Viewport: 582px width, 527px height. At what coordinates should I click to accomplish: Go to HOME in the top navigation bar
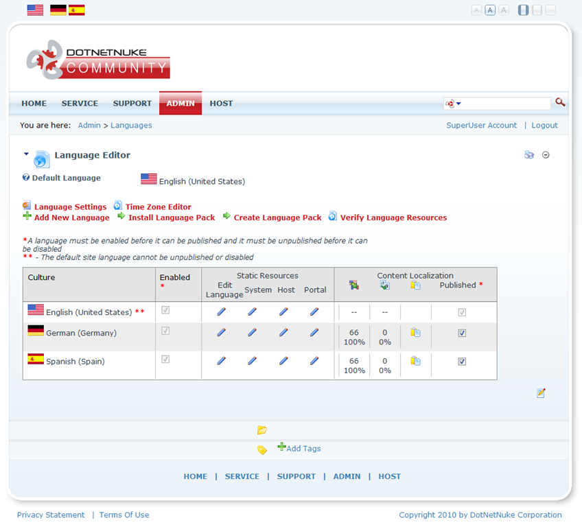34,103
